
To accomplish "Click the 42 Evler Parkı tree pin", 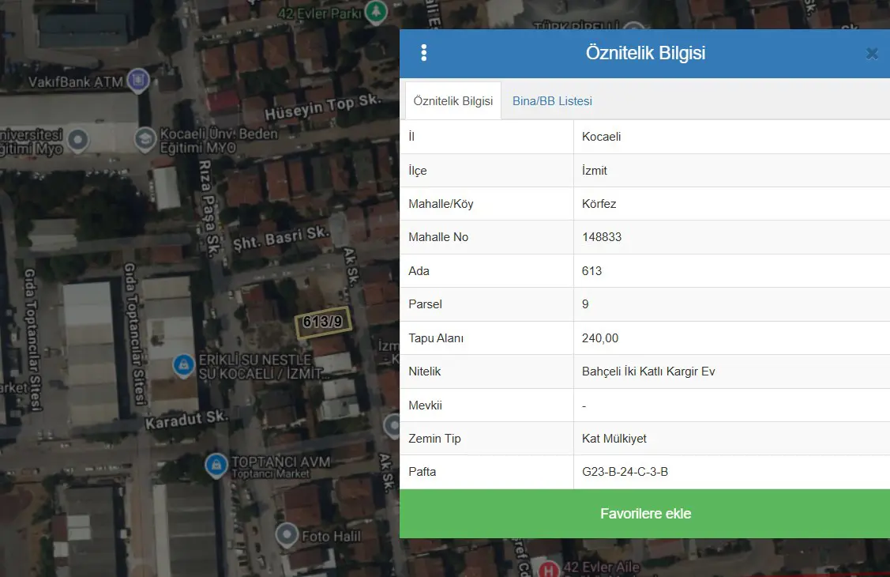I will pos(376,12).
